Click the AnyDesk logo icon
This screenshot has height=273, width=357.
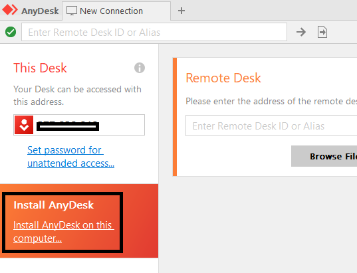click(10, 10)
